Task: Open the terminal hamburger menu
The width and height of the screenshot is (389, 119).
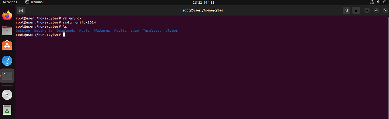Action: pyautogui.click(x=356, y=10)
